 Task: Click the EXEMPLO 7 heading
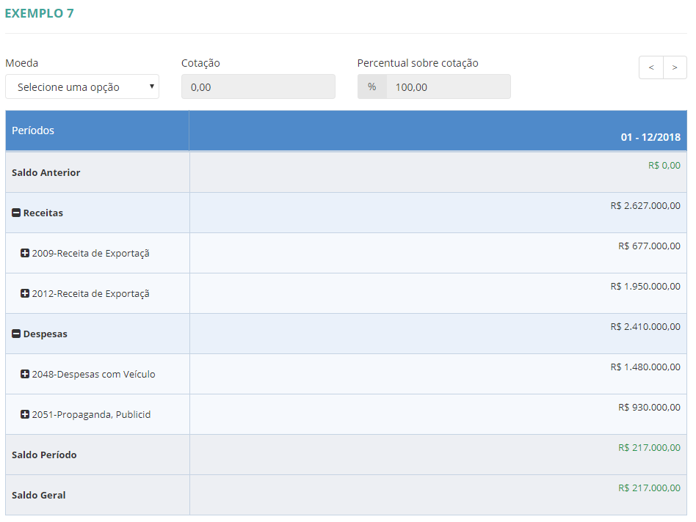click(x=39, y=13)
